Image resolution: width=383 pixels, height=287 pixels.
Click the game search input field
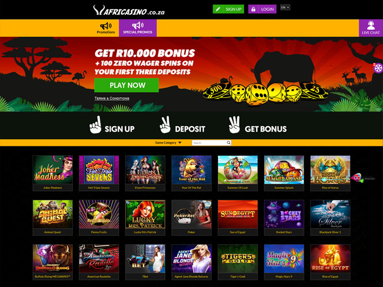(209, 143)
